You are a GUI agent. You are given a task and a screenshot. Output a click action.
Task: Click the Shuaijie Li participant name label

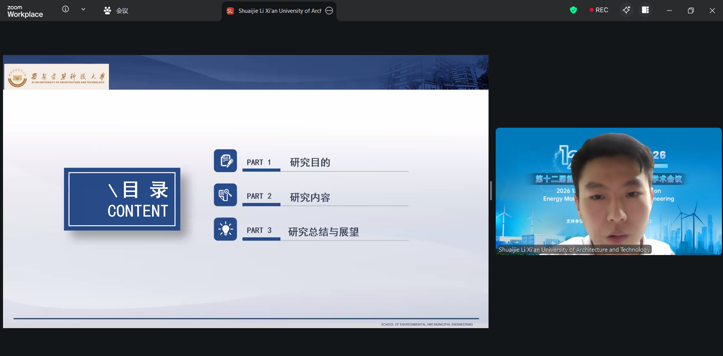(x=574, y=249)
